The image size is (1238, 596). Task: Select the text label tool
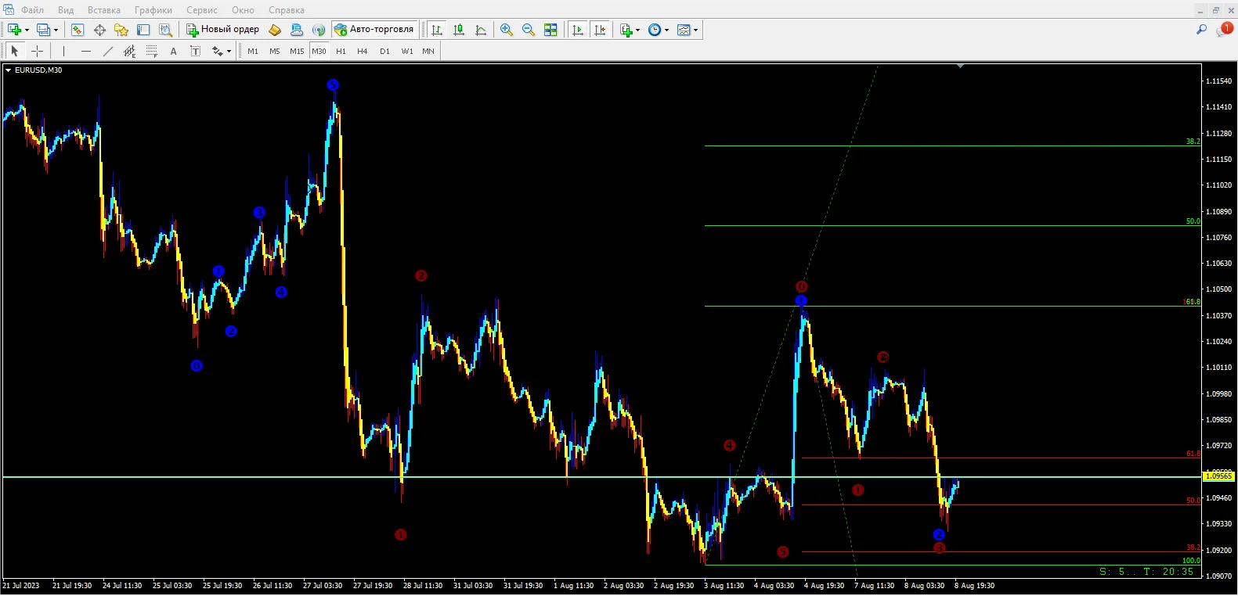tap(196, 51)
